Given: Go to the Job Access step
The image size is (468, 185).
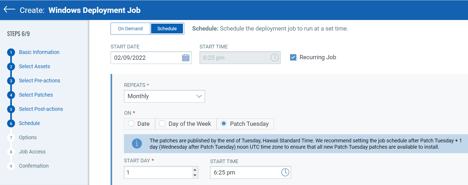Looking at the screenshot, I should (32, 152).
